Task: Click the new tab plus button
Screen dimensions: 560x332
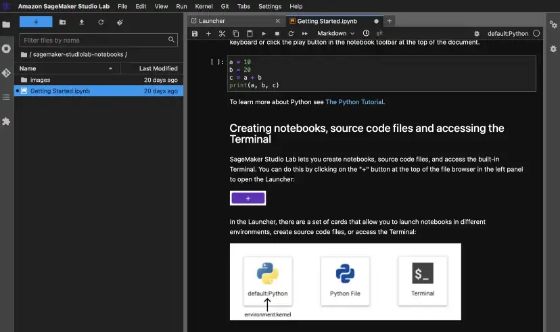Action: [x=390, y=21]
